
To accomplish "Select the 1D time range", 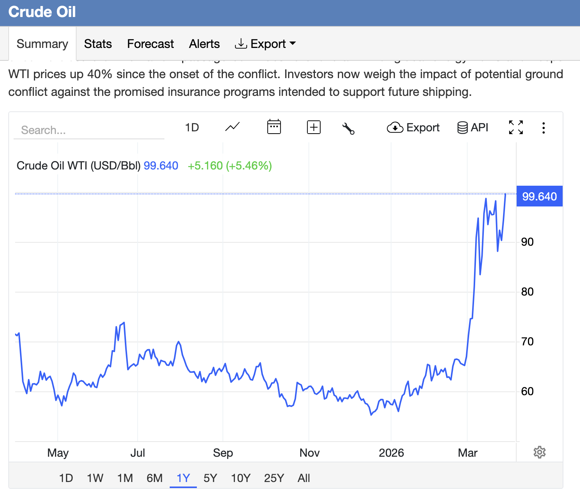I will 66,478.
